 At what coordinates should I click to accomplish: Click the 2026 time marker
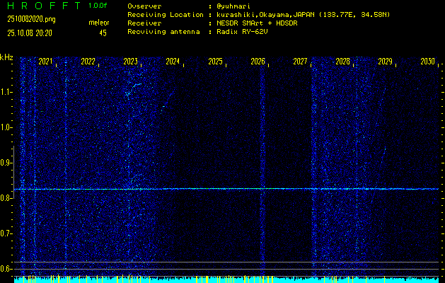[x=258, y=62]
